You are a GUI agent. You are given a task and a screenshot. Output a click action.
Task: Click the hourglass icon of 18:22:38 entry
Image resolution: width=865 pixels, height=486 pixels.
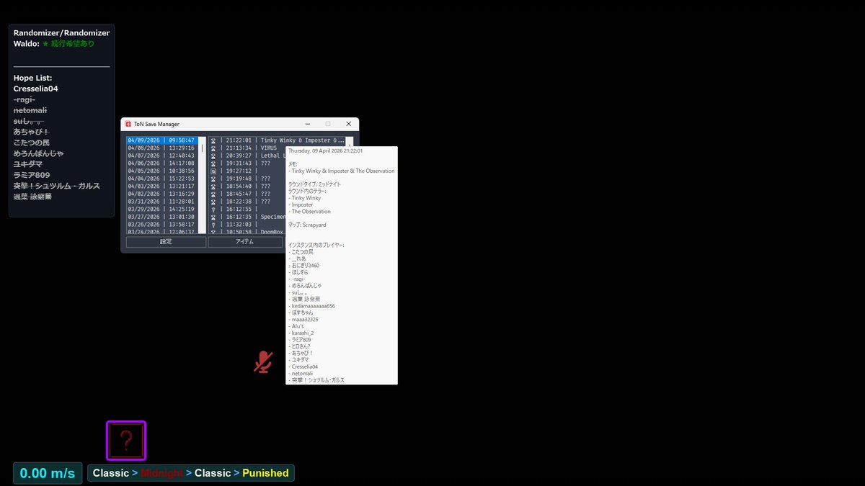click(213, 202)
